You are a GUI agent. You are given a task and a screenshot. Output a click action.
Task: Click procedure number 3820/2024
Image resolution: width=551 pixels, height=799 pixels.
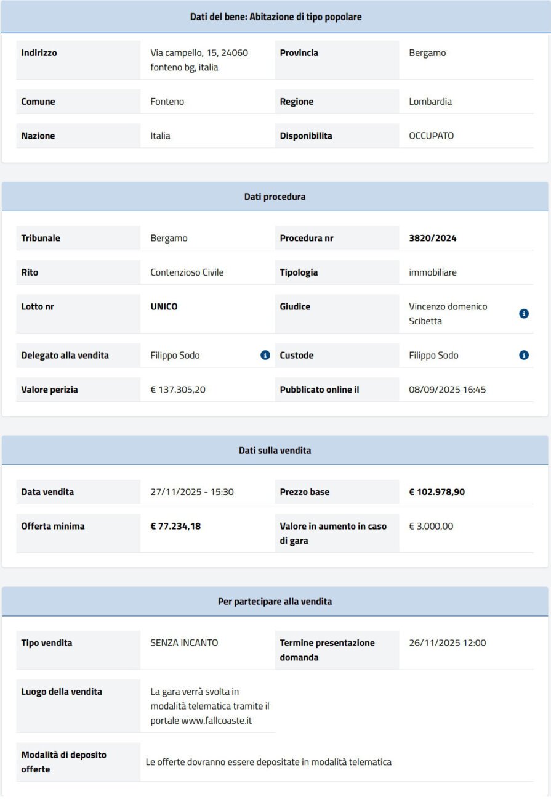(433, 238)
